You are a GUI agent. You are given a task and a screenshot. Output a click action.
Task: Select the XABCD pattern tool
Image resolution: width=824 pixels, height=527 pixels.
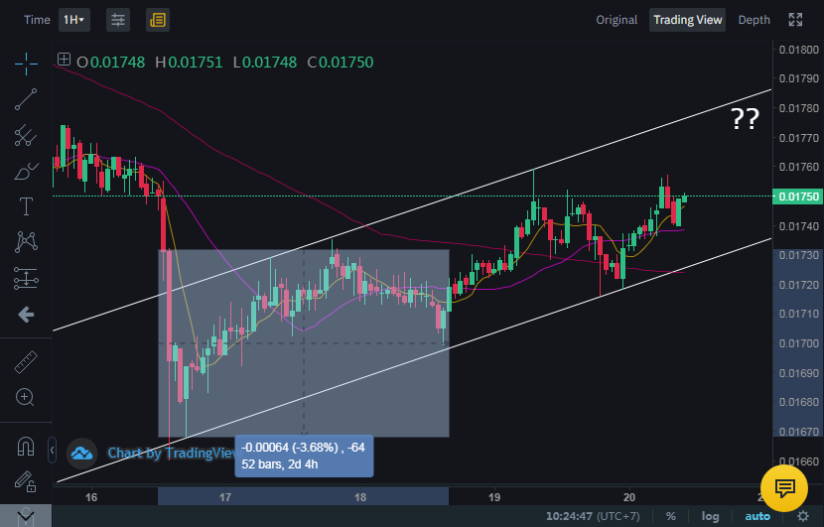(x=26, y=242)
